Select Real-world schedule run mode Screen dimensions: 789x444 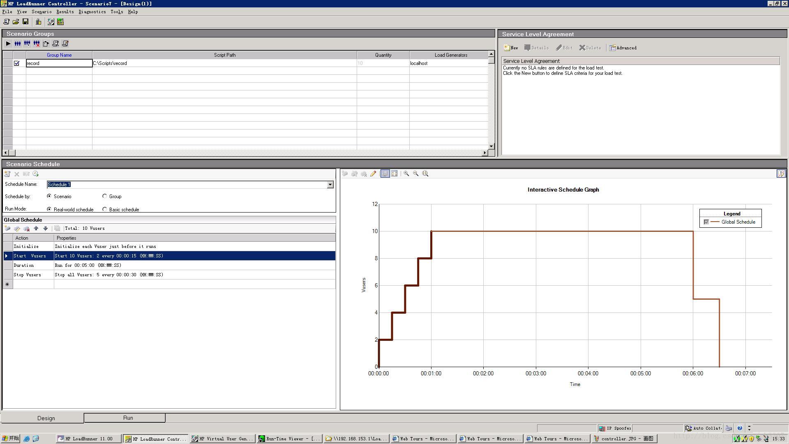pos(49,209)
